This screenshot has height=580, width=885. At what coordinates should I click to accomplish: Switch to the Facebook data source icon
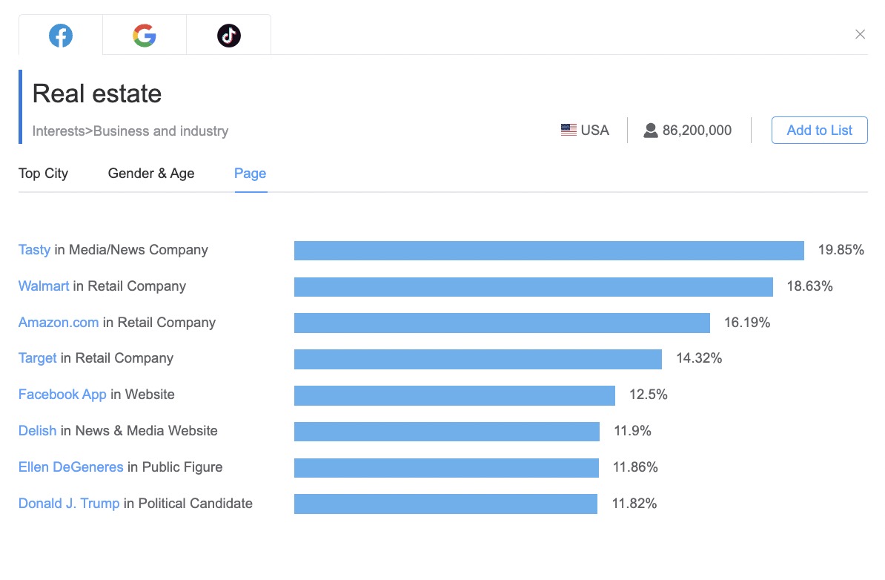[61, 35]
